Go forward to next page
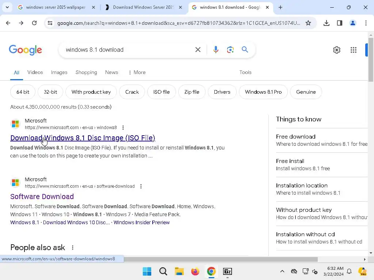The width and height of the screenshot is (374, 280). coord(21,23)
